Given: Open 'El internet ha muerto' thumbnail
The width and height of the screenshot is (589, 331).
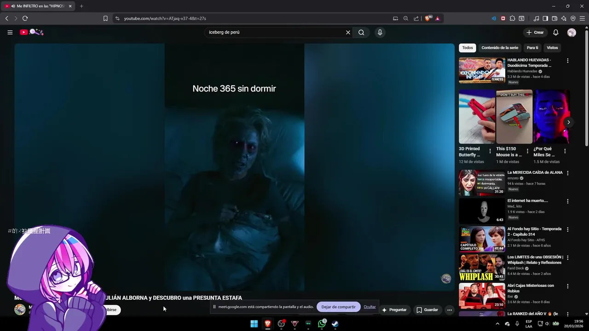Looking at the screenshot, I should point(482,211).
